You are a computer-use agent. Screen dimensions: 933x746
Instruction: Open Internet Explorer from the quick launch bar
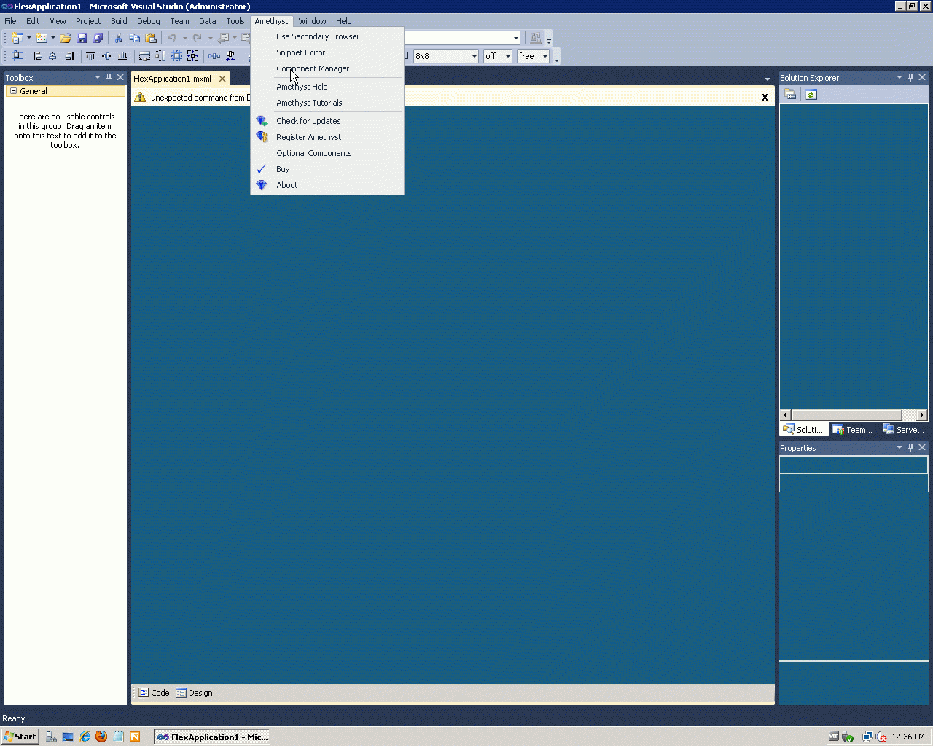pos(85,737)
